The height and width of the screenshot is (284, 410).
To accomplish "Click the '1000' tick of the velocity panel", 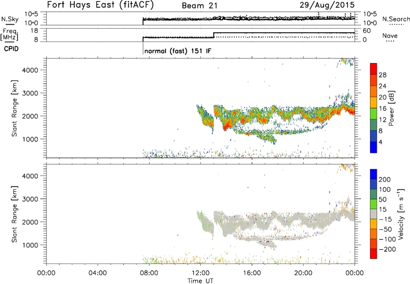I will tap(30, 245).
